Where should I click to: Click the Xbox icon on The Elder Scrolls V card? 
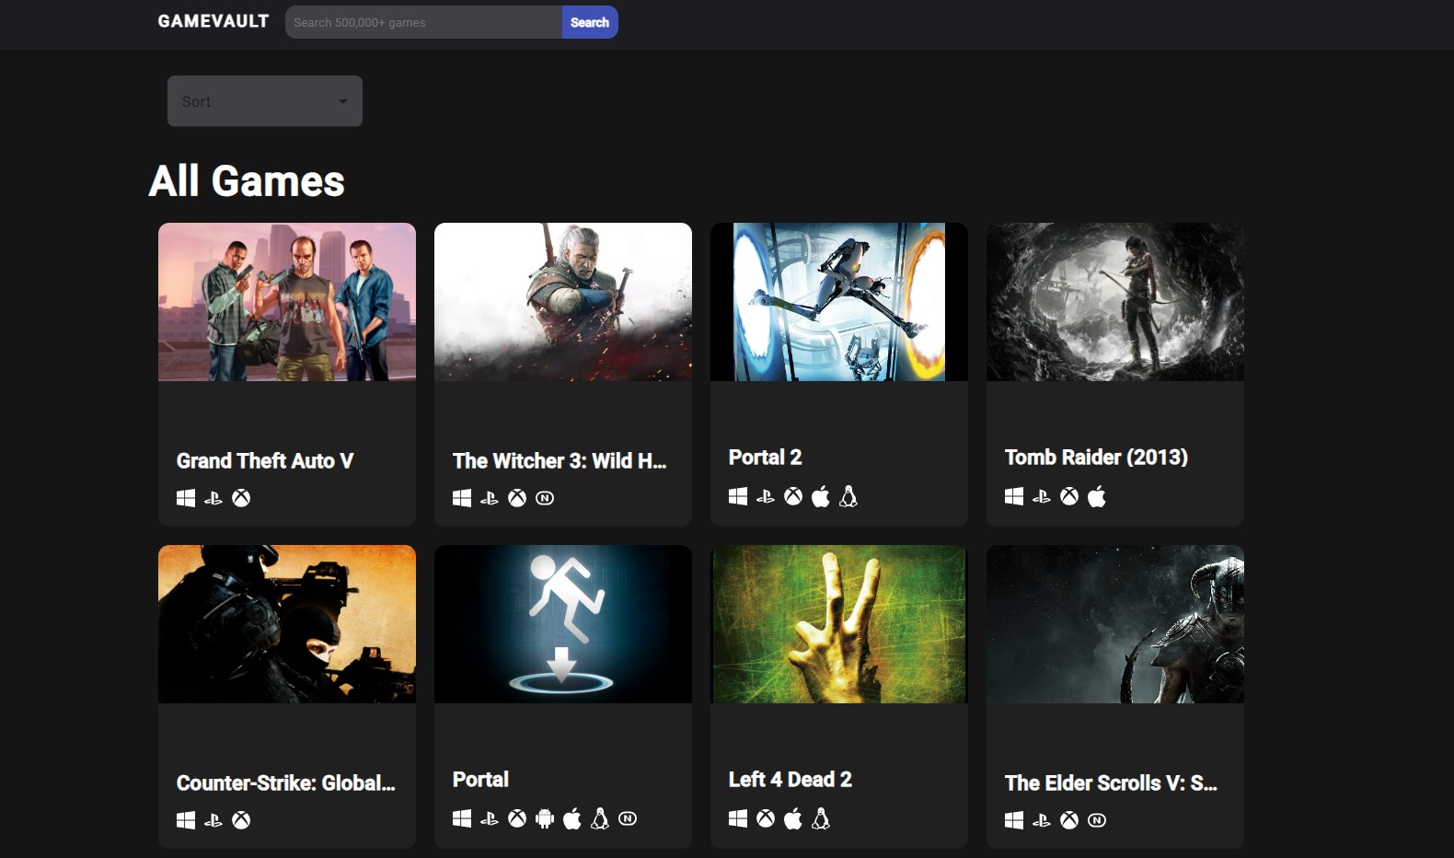pyautogui.click(x=1069, y=820)
